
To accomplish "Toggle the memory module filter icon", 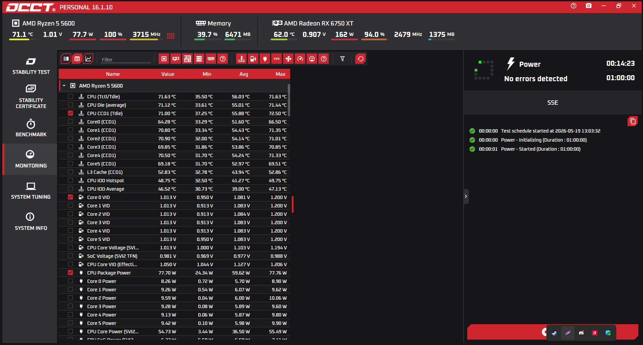I will tap(211, 59).
